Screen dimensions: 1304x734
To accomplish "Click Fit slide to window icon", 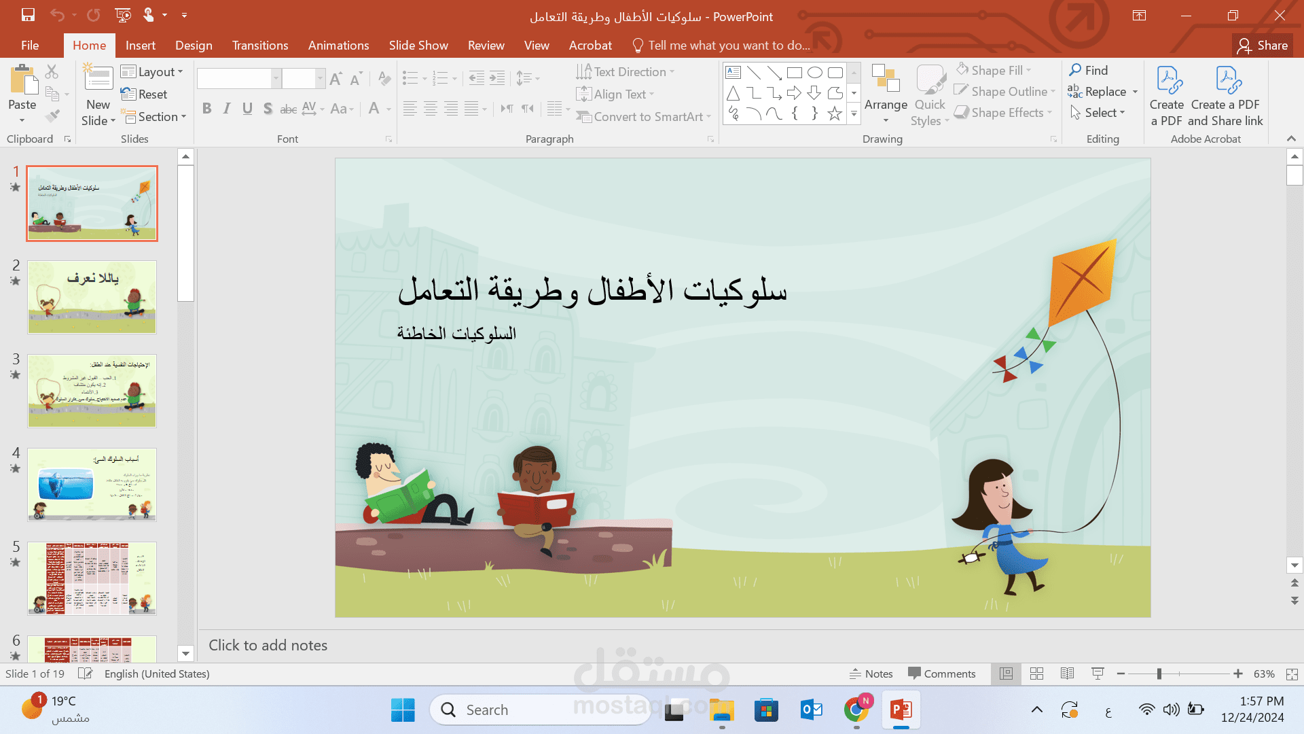I will tap(1292, 674).
